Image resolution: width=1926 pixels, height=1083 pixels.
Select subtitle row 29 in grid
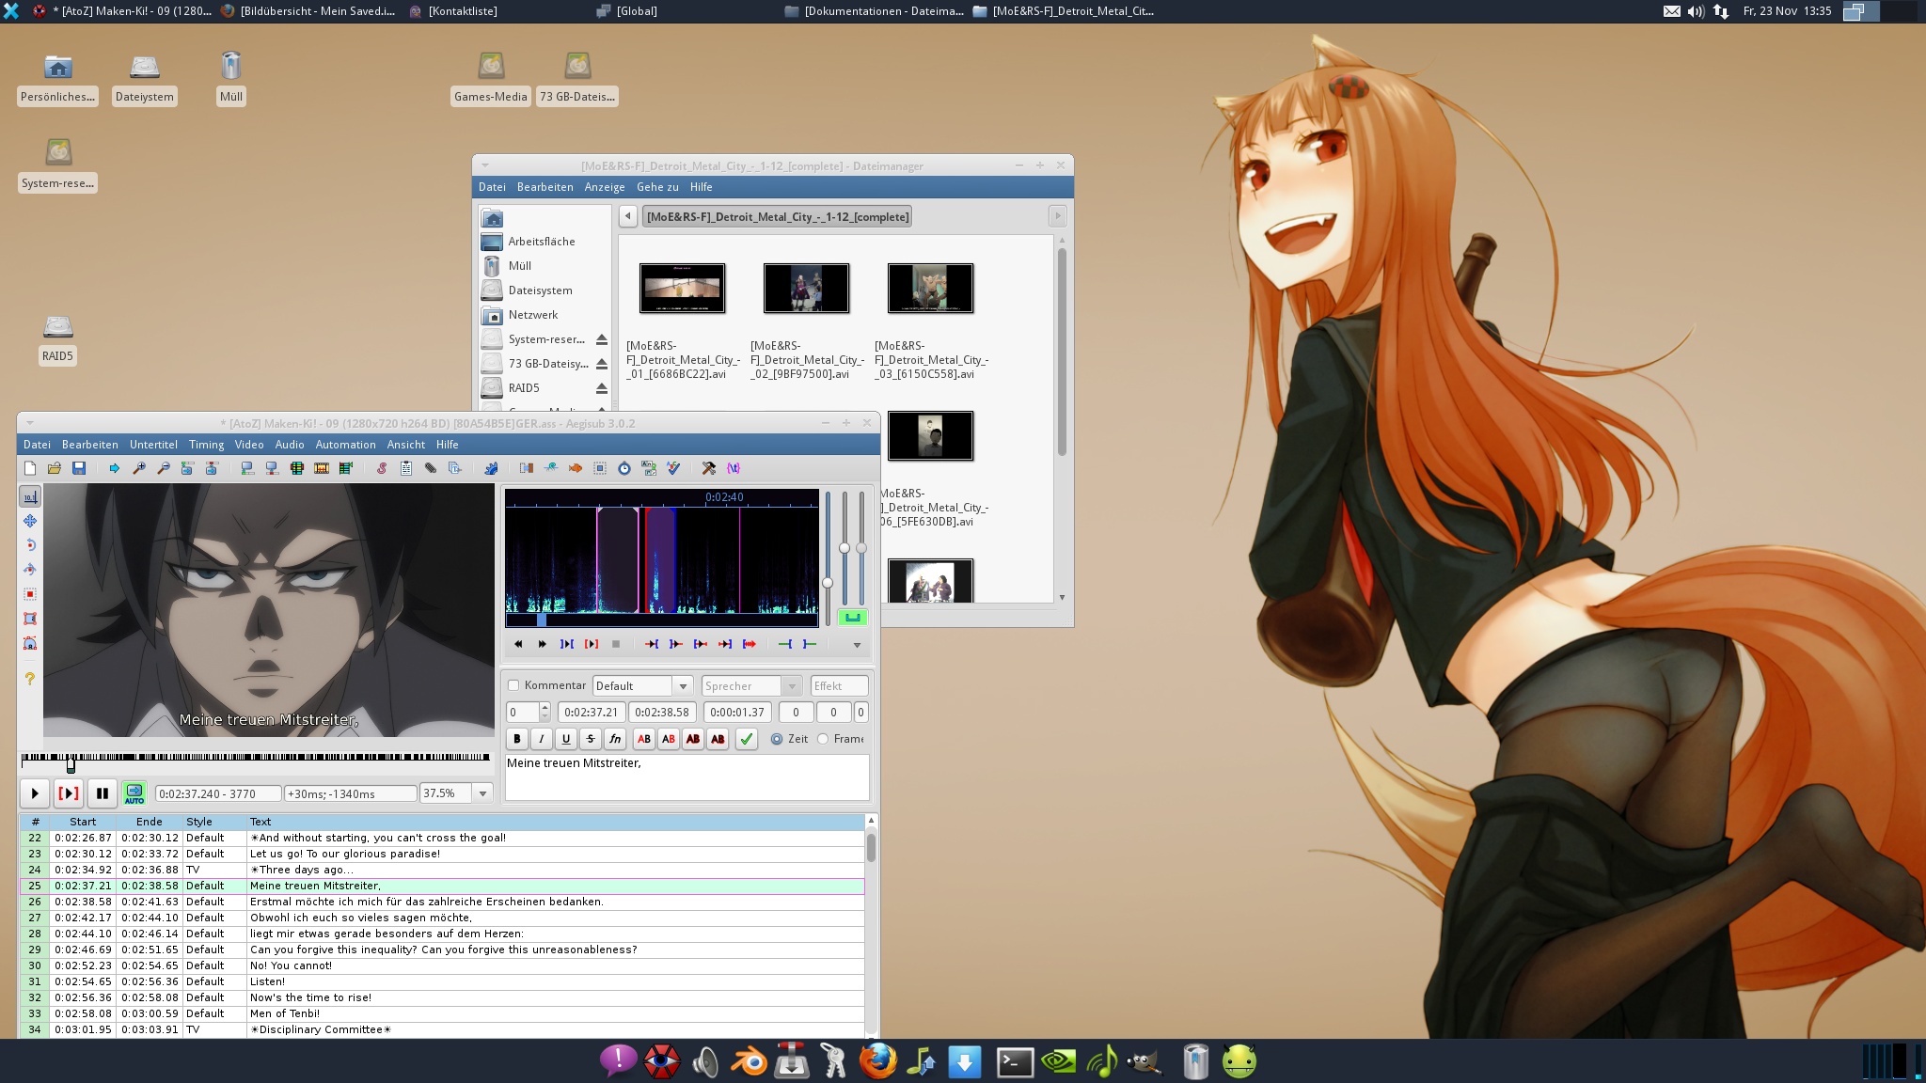click(x=442, y=950)
